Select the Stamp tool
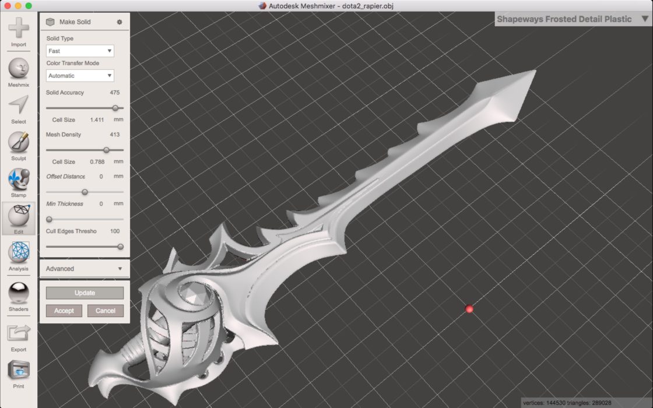Screen dimensions: 653x408 (x=19, y=180)
